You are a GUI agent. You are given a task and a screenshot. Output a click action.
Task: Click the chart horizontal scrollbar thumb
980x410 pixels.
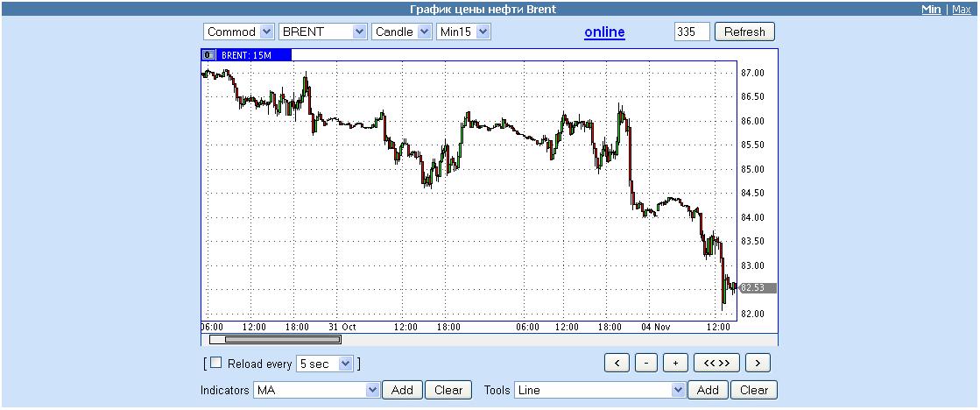(x=282, y=340)
